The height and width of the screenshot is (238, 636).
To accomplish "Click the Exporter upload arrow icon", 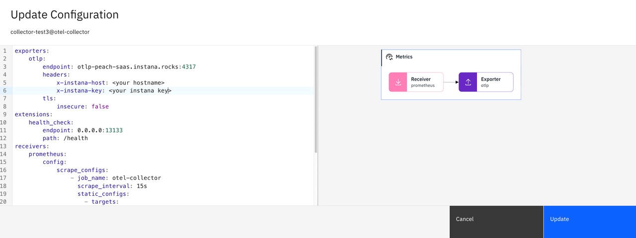I will (468, 82).
